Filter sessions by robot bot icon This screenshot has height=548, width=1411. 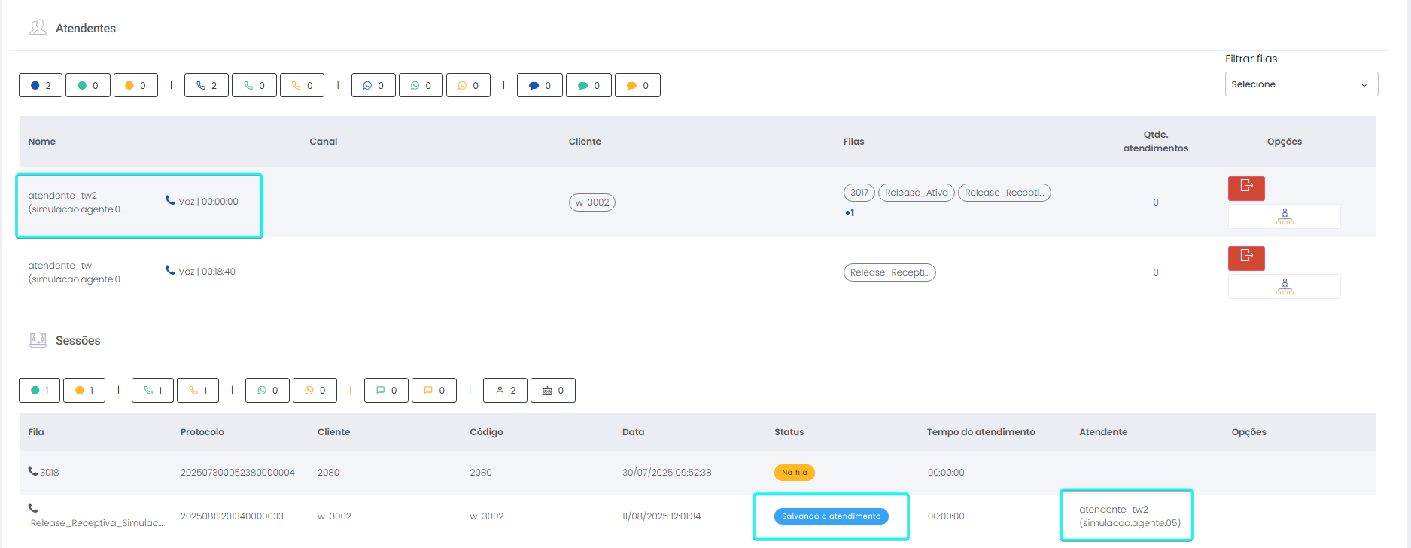[552, 391]
